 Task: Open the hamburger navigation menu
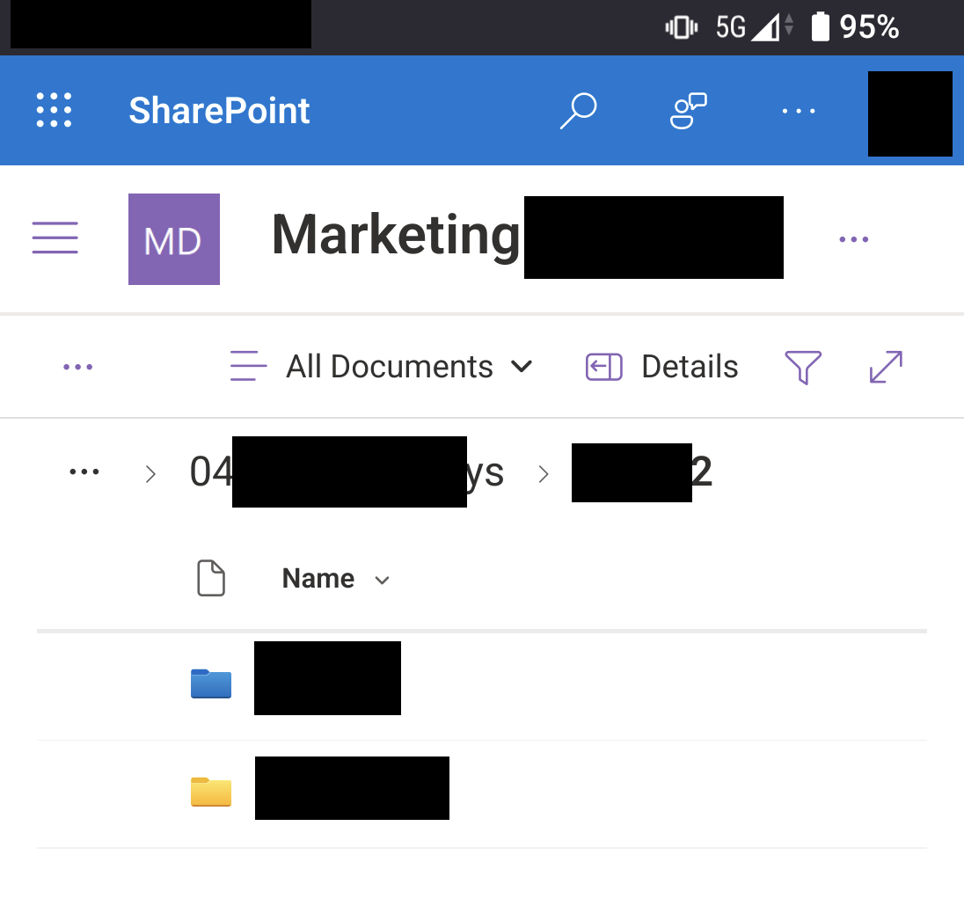tap(55, 238)
